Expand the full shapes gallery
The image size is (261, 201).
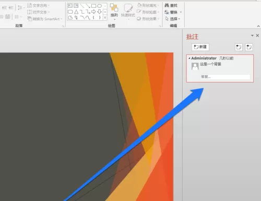105,18
